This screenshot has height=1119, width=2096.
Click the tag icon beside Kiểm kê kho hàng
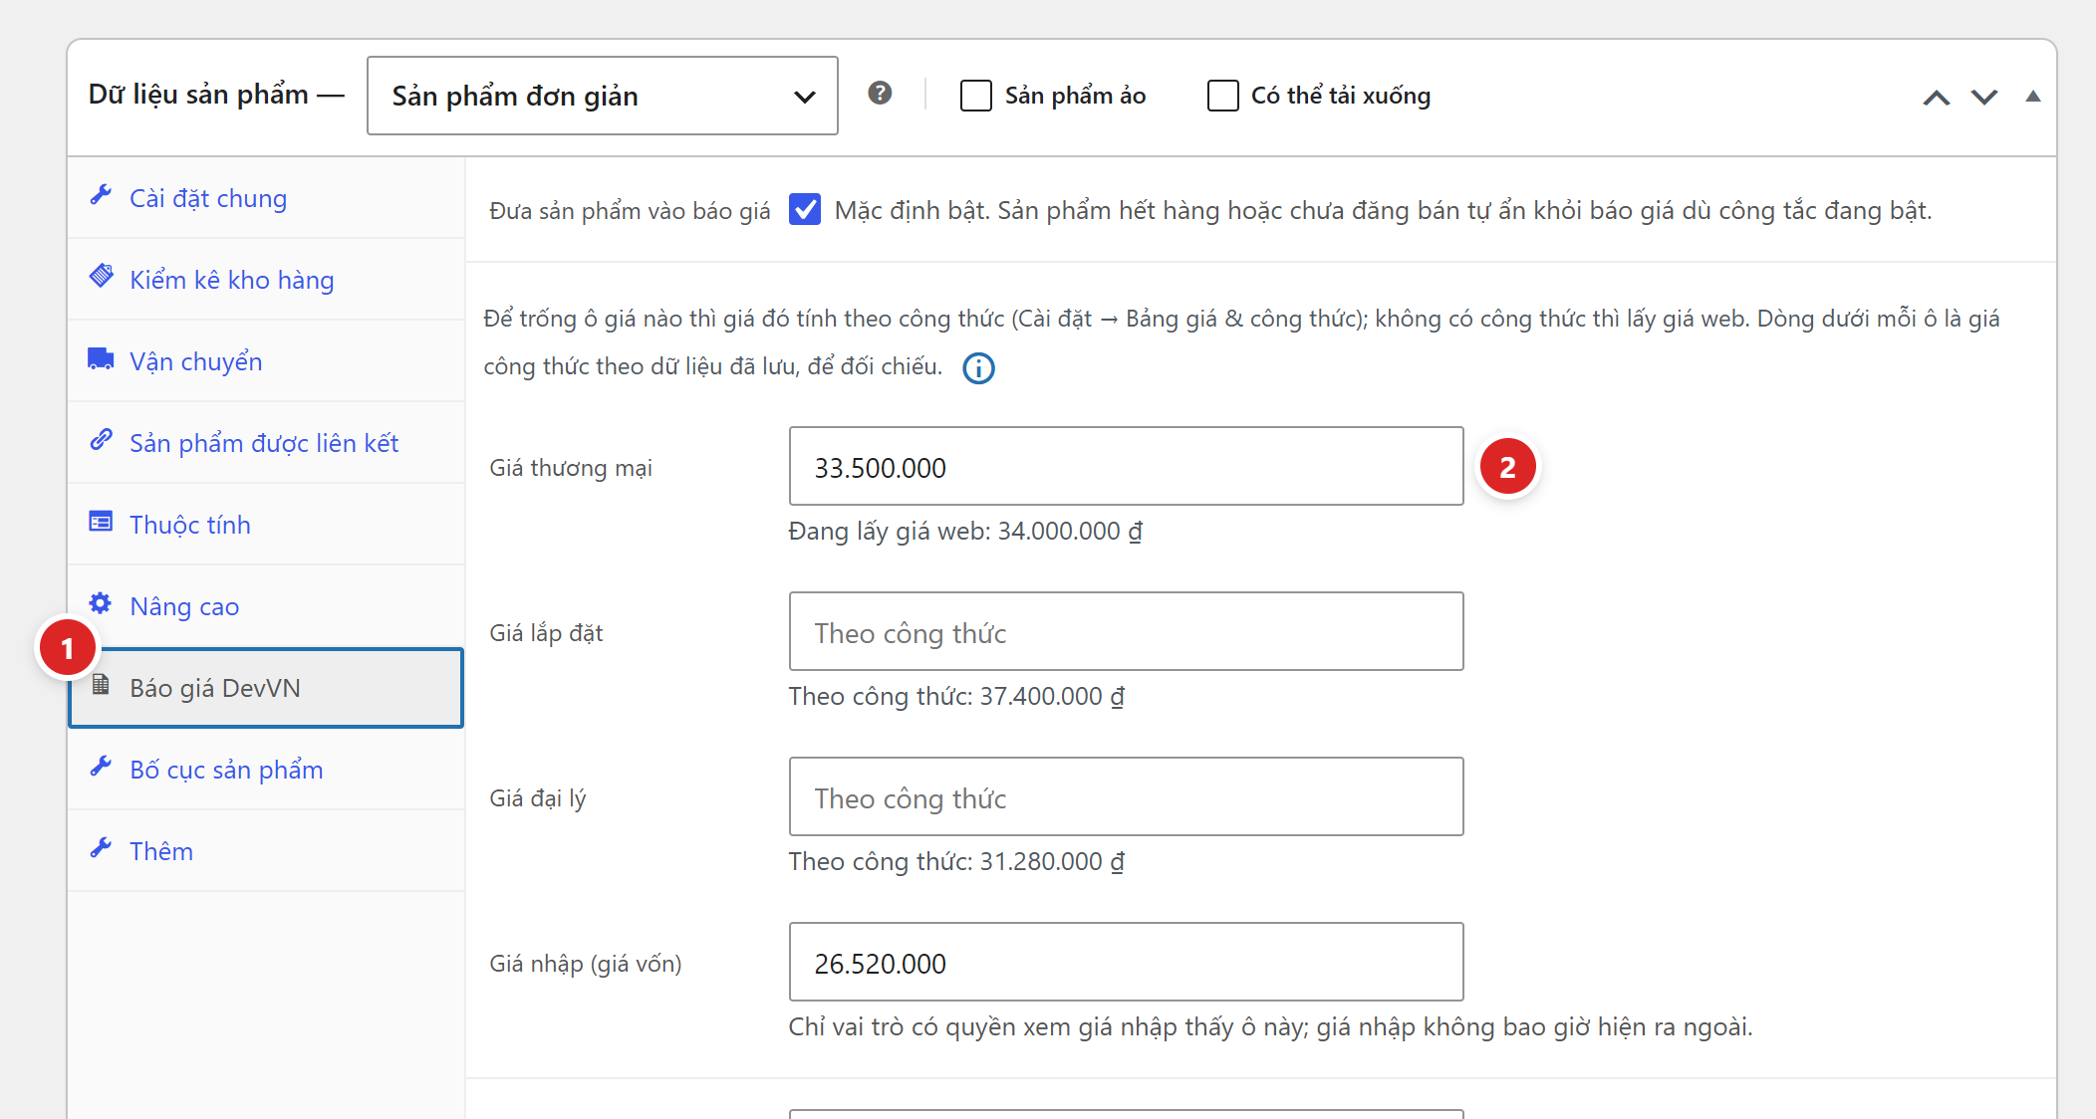click(x=101, y=277)
